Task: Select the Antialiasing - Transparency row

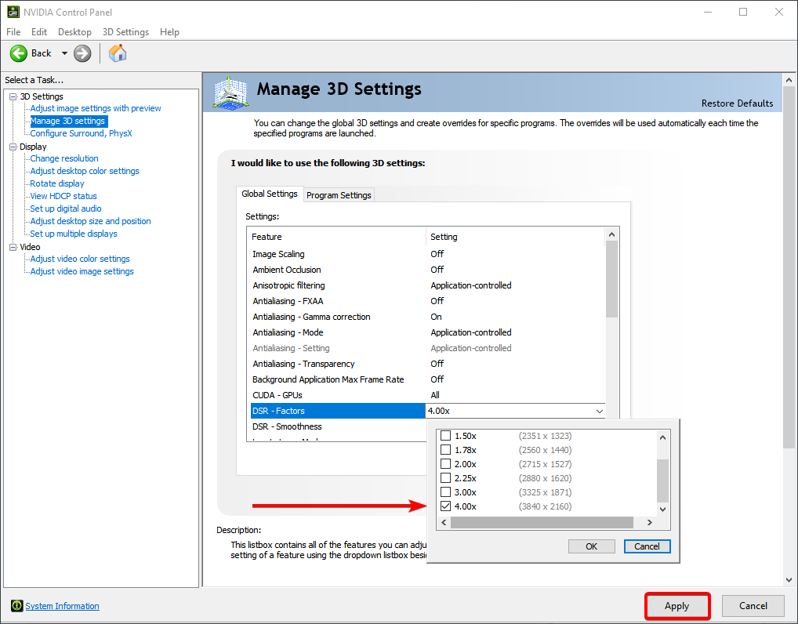Action: pos(427,364)
